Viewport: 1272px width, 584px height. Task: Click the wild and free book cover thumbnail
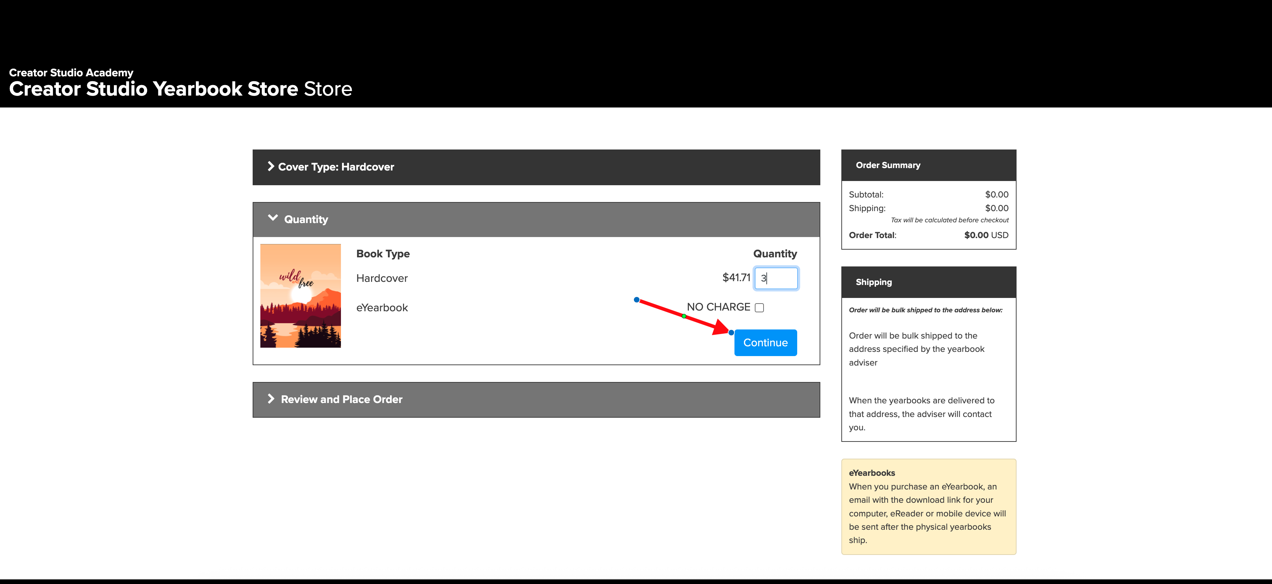pyautogui.click(x=300, y=296)
